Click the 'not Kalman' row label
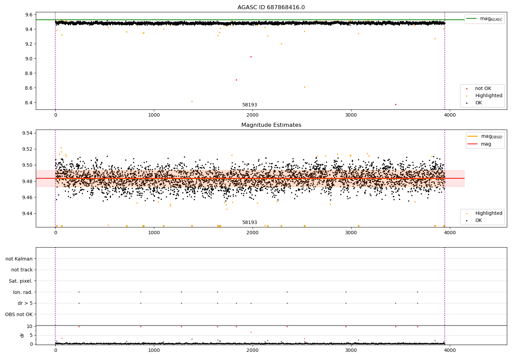512x358 pixels. point(19,259)
